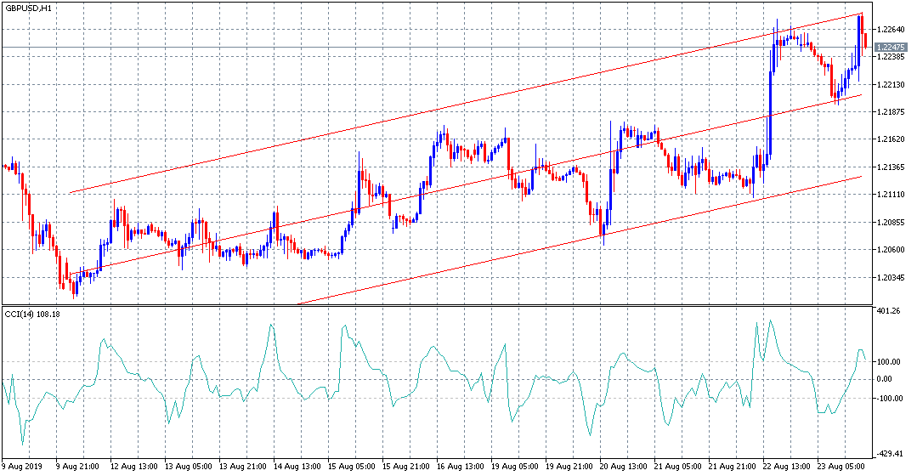Select the lower red channel trendline
This screenshot has width=917, height=476.
(x=579, y=241)
